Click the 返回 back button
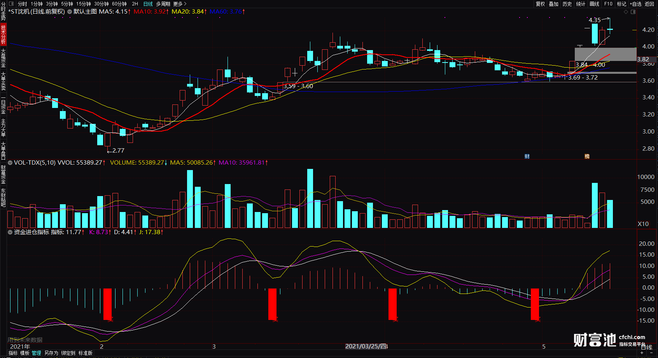 click(649, 4)
